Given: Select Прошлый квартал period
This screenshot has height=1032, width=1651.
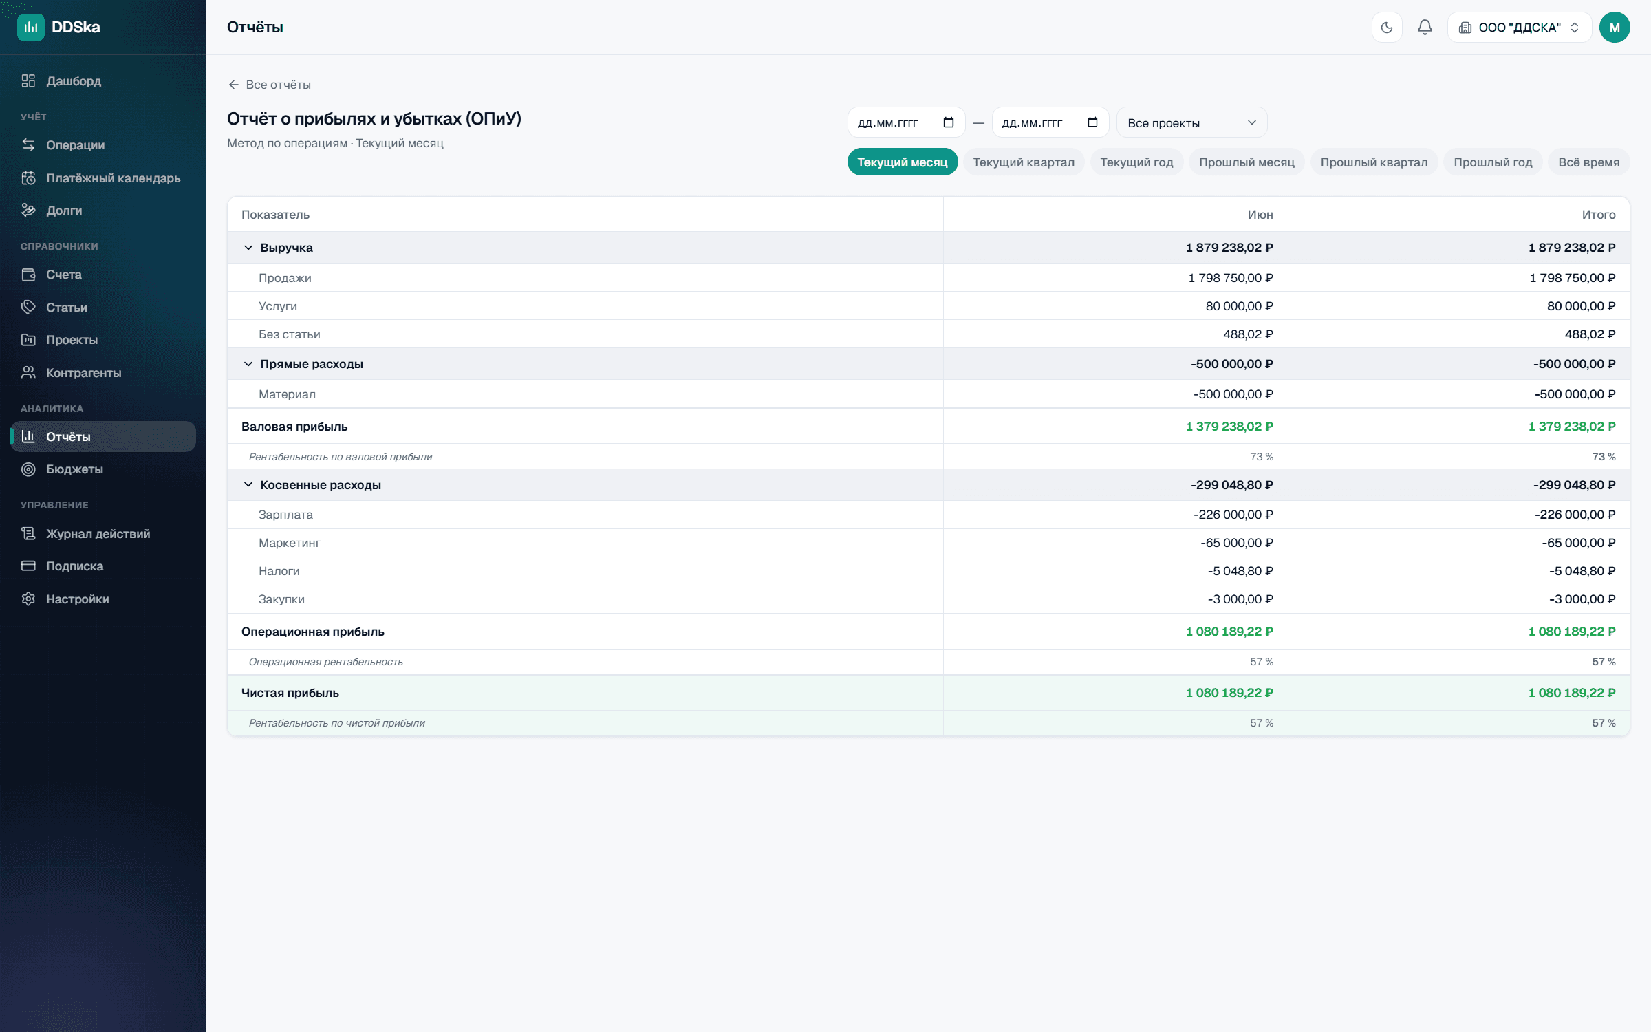Looking at the screenshot, I should pyautogui.click(x=1374, y=162).
